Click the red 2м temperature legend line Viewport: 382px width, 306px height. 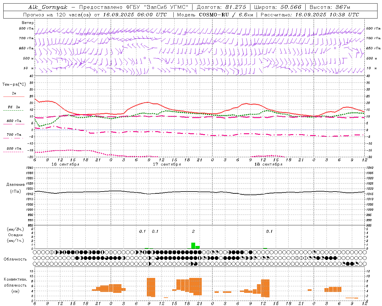pyautogui.click(x=14, y=96)
